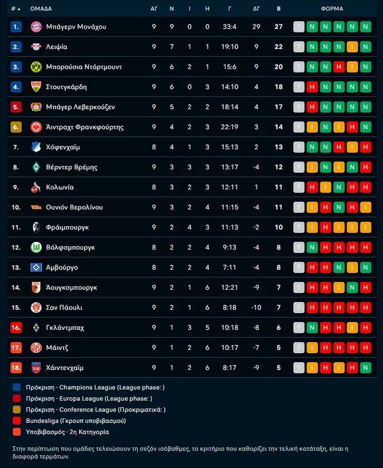Click the RB Leipzig club logo

click(x=36, y=47)
